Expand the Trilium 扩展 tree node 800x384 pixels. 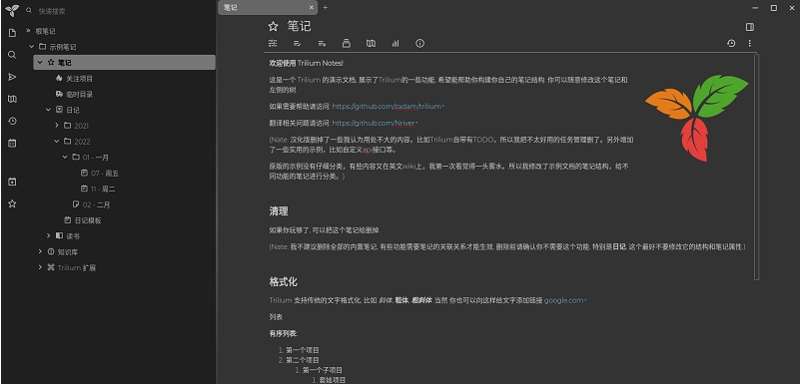(x=40, y=267)
